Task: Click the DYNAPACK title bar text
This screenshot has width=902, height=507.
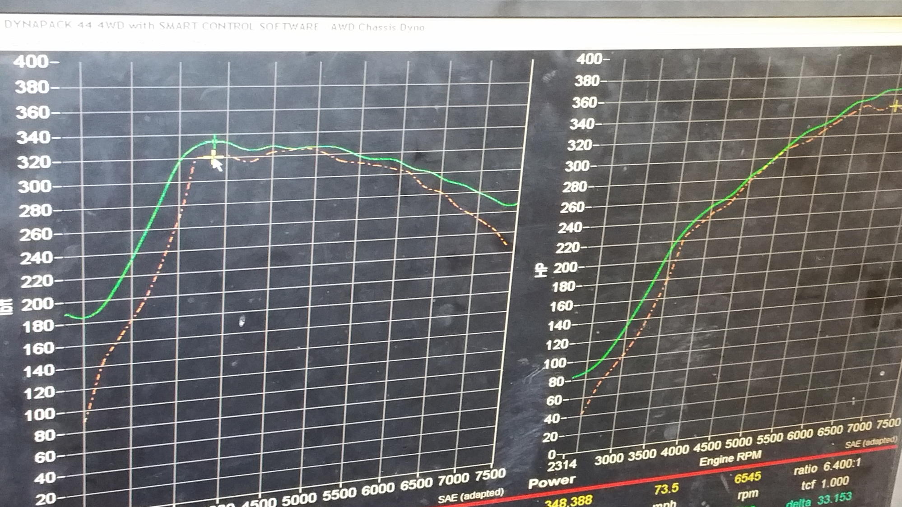Action: click(x=214, y=26)
